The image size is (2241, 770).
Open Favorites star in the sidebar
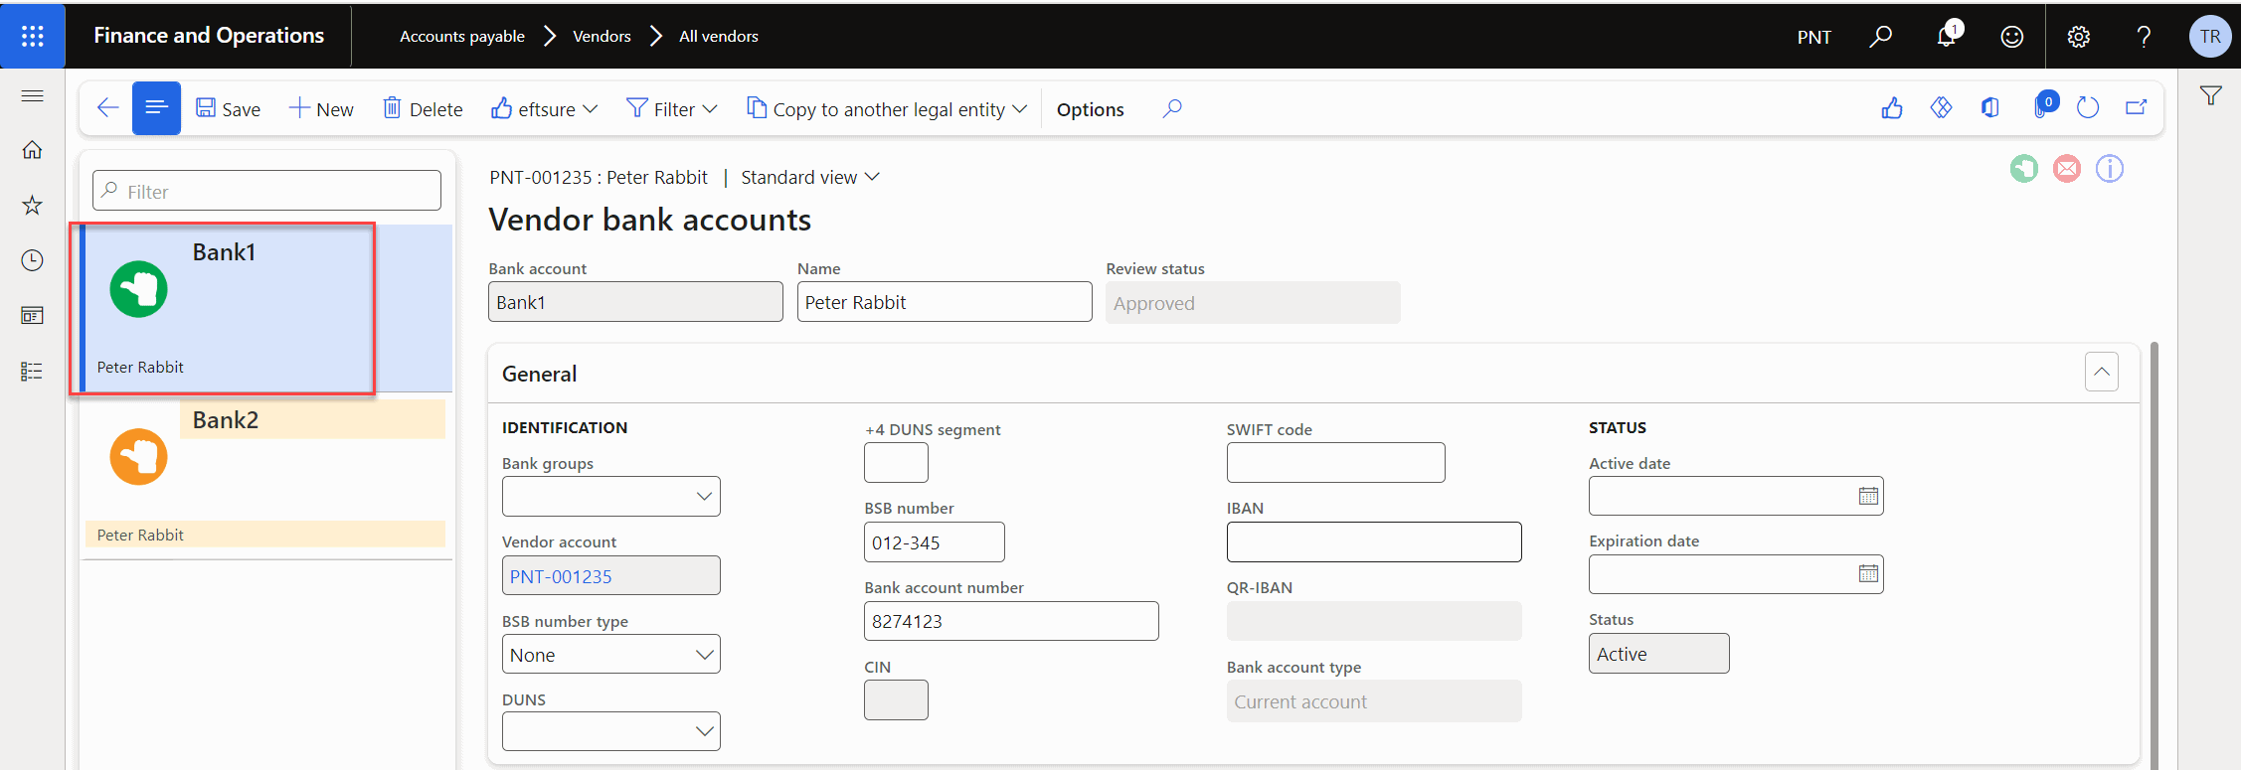(x=32, y=205)
